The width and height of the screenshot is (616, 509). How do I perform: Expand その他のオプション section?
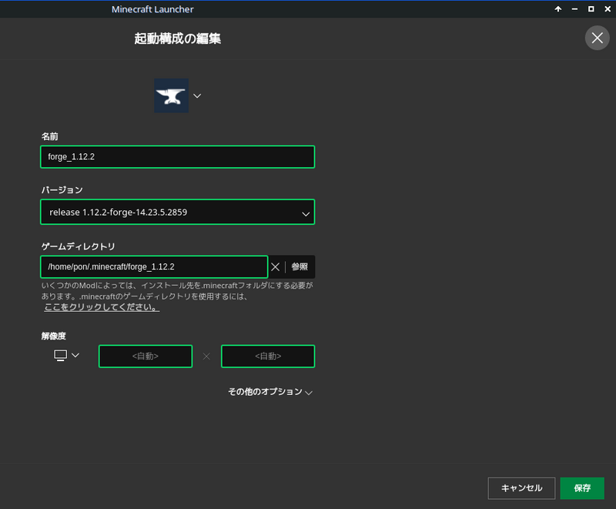point(270,392)
